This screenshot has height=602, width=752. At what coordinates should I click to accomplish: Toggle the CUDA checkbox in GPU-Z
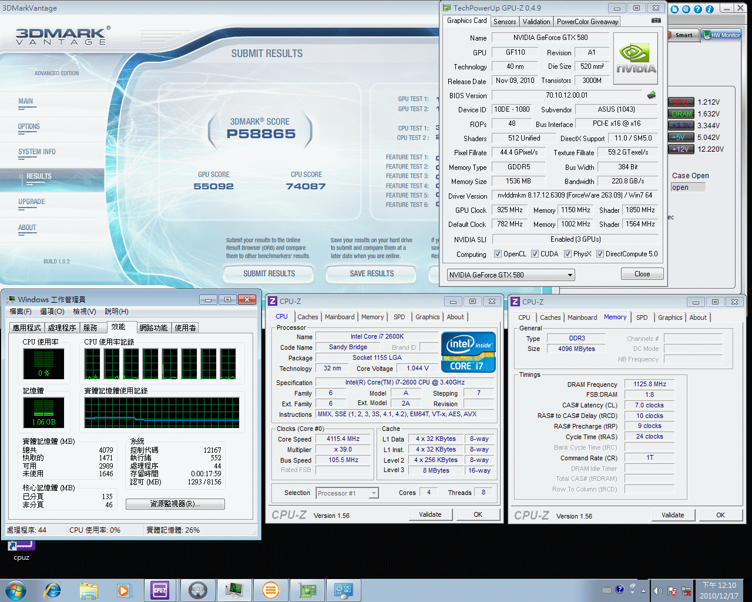535,254
